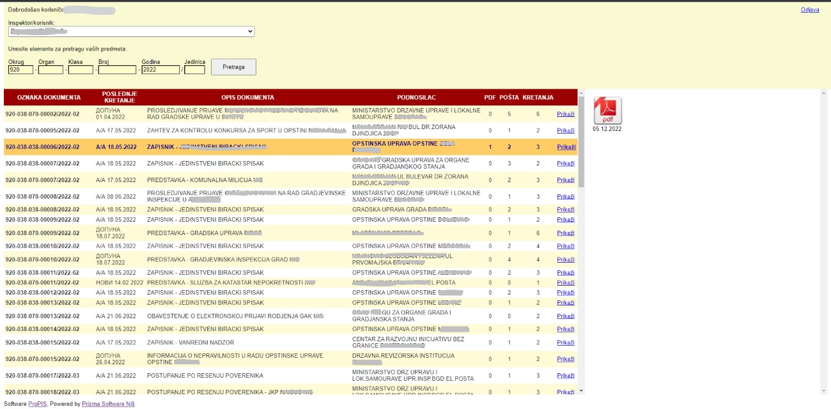The image size is (831, 409).
Task: Open Prikaži for document 920-038-070-00011/2022-02
Action: coord(566,282)
